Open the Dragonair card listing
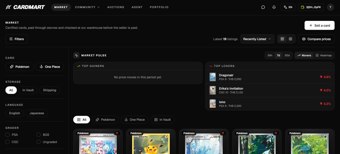 click(x=204, y=142)
